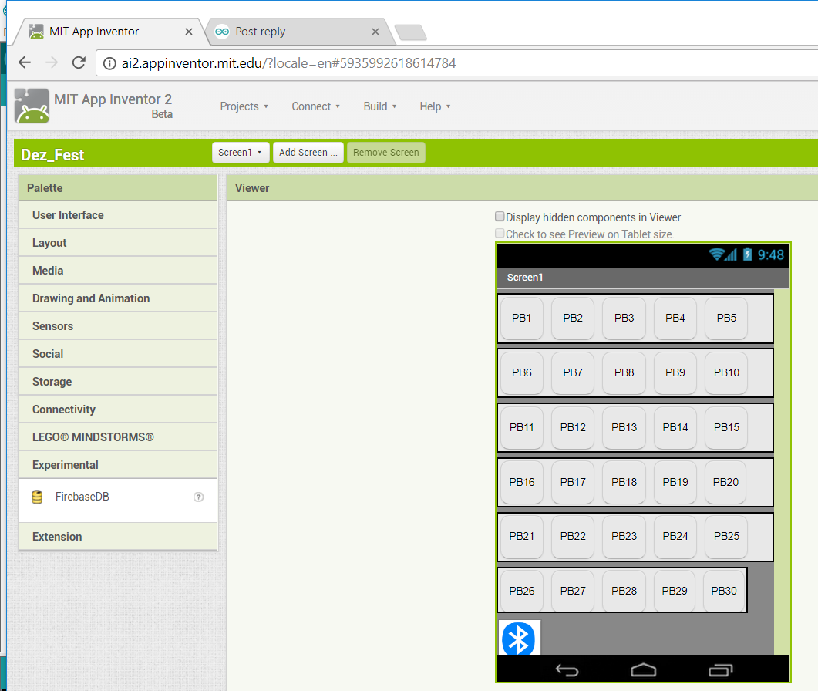Click the battery icon in phone preview
Screen dimensions: 818x691
(748, 254)
